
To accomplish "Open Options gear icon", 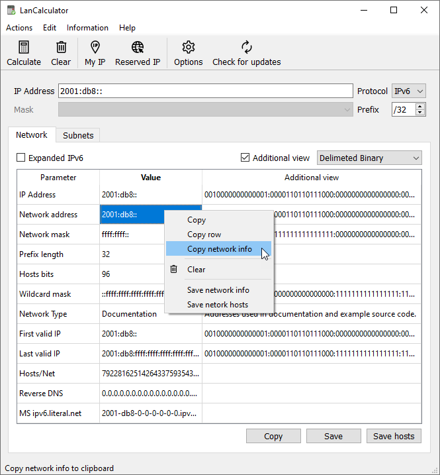I will pyautogui.click(x=188, y=47).
